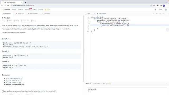
Task: Go back with browser back arrow
Action: (x=2, y=6)
